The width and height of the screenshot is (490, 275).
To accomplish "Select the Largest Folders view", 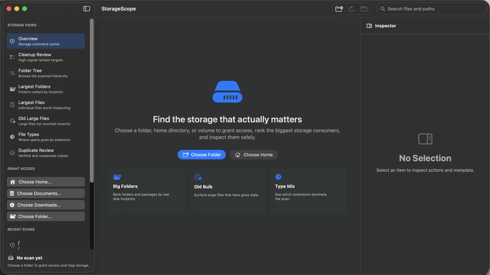I will 46,89.
